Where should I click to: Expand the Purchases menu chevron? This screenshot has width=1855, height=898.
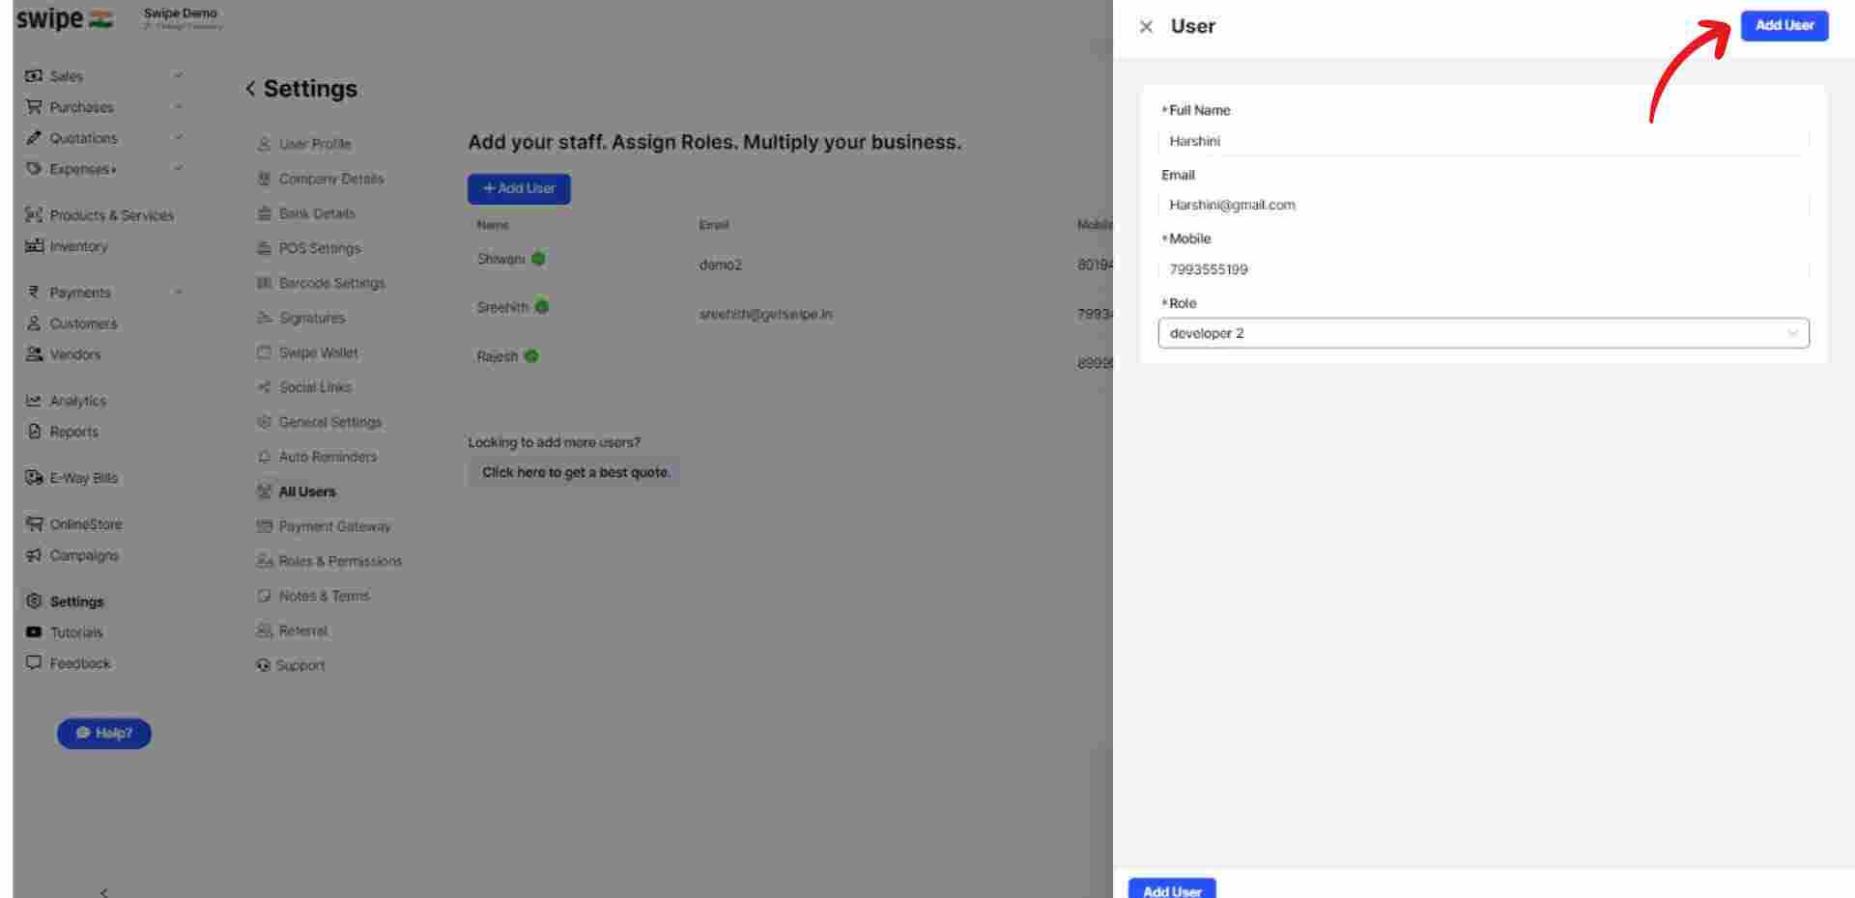[178, 107]
